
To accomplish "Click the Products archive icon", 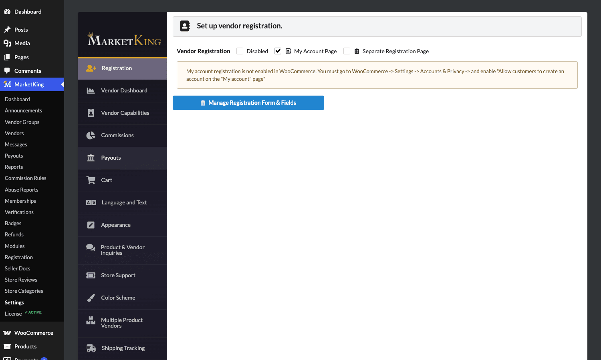I will click(x=7, y=346).
